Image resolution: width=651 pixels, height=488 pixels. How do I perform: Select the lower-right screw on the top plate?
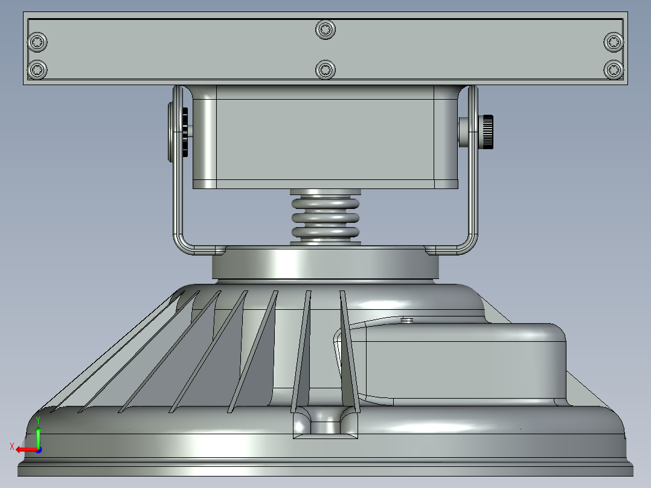[x=613, y=69]
